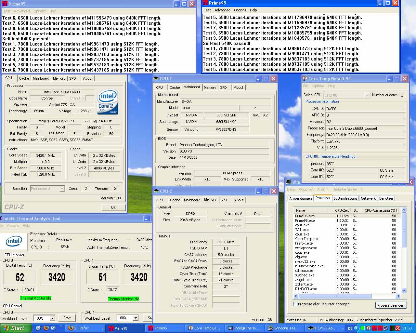Viewport: 416px width, 333px height.
Task: Open Test menu in right Prime95
Action: (x=207, y=10)
